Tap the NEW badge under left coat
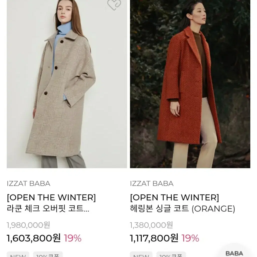This screenshot has width=257, height=257. [18, 254]
